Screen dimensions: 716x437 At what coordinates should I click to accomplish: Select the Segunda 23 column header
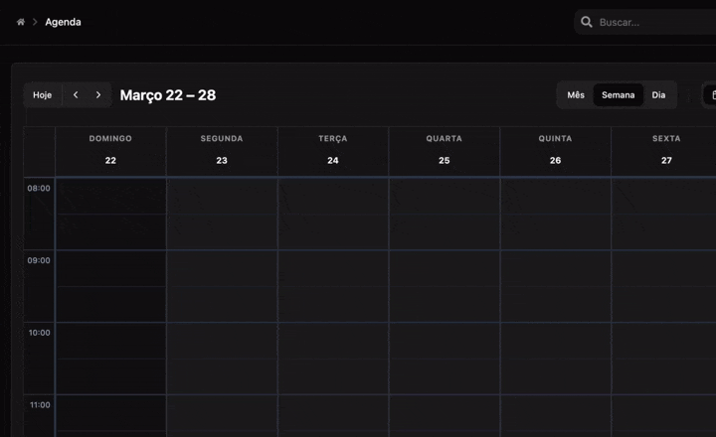click(x=222, y=151)
